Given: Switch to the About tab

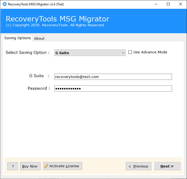Looking at the screenshot, I should [x=39, y=38].
